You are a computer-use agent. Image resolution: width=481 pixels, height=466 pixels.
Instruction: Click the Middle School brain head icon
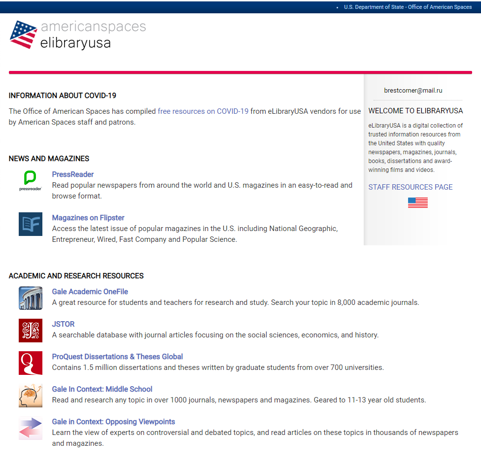tap(31, 396)
